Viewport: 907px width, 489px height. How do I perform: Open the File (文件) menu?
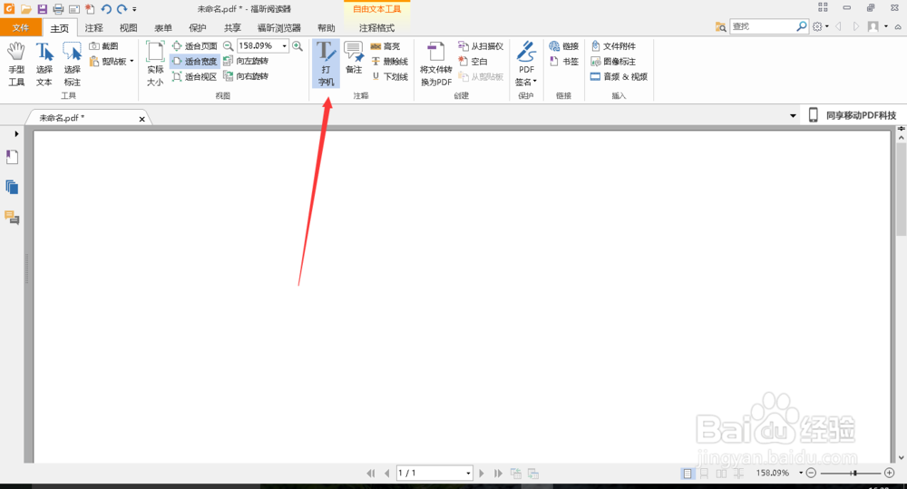click(20, 28)
